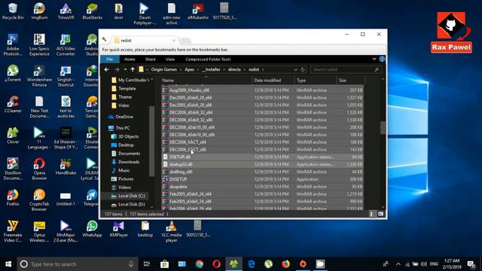Open Wondershare Filmora desktop shortcut

(39, 76)
